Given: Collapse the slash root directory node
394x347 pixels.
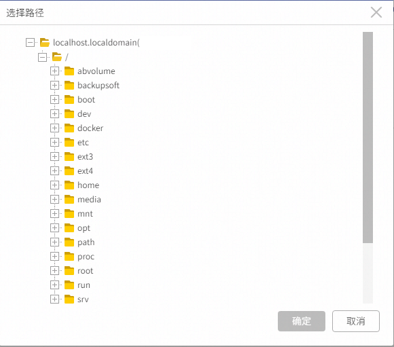Looking at the screenshot, I should pos(43,57).
